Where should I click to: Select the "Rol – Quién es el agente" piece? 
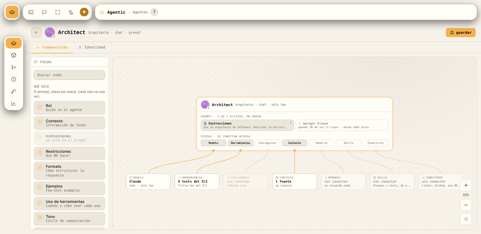click(x=69, y=108)
